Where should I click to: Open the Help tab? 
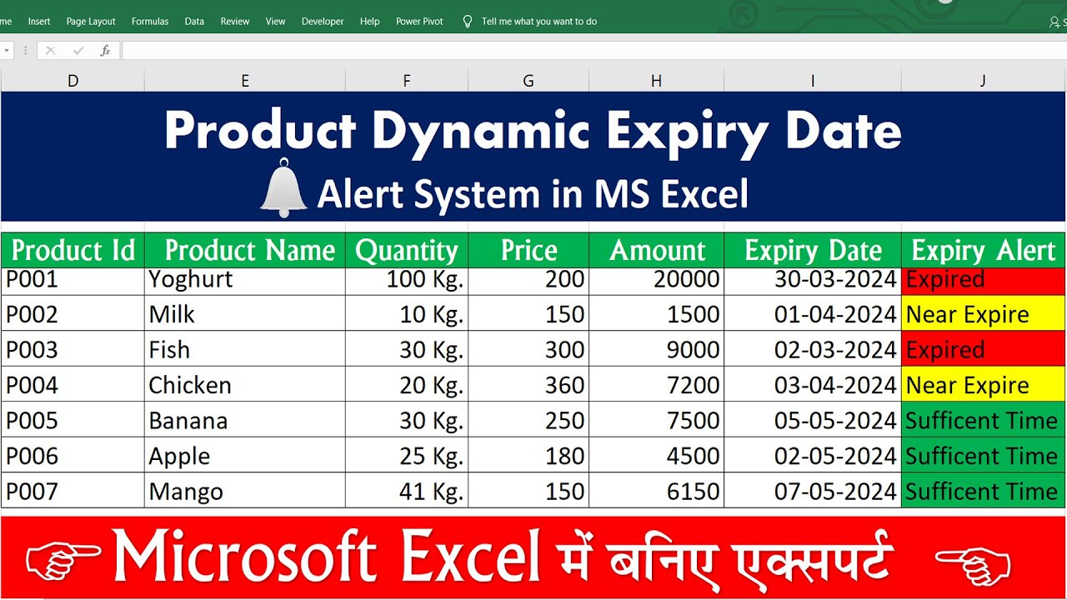point(370,22)
